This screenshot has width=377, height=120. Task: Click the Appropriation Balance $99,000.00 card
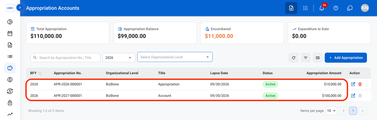pyautogui.click(x=155, y=33)
